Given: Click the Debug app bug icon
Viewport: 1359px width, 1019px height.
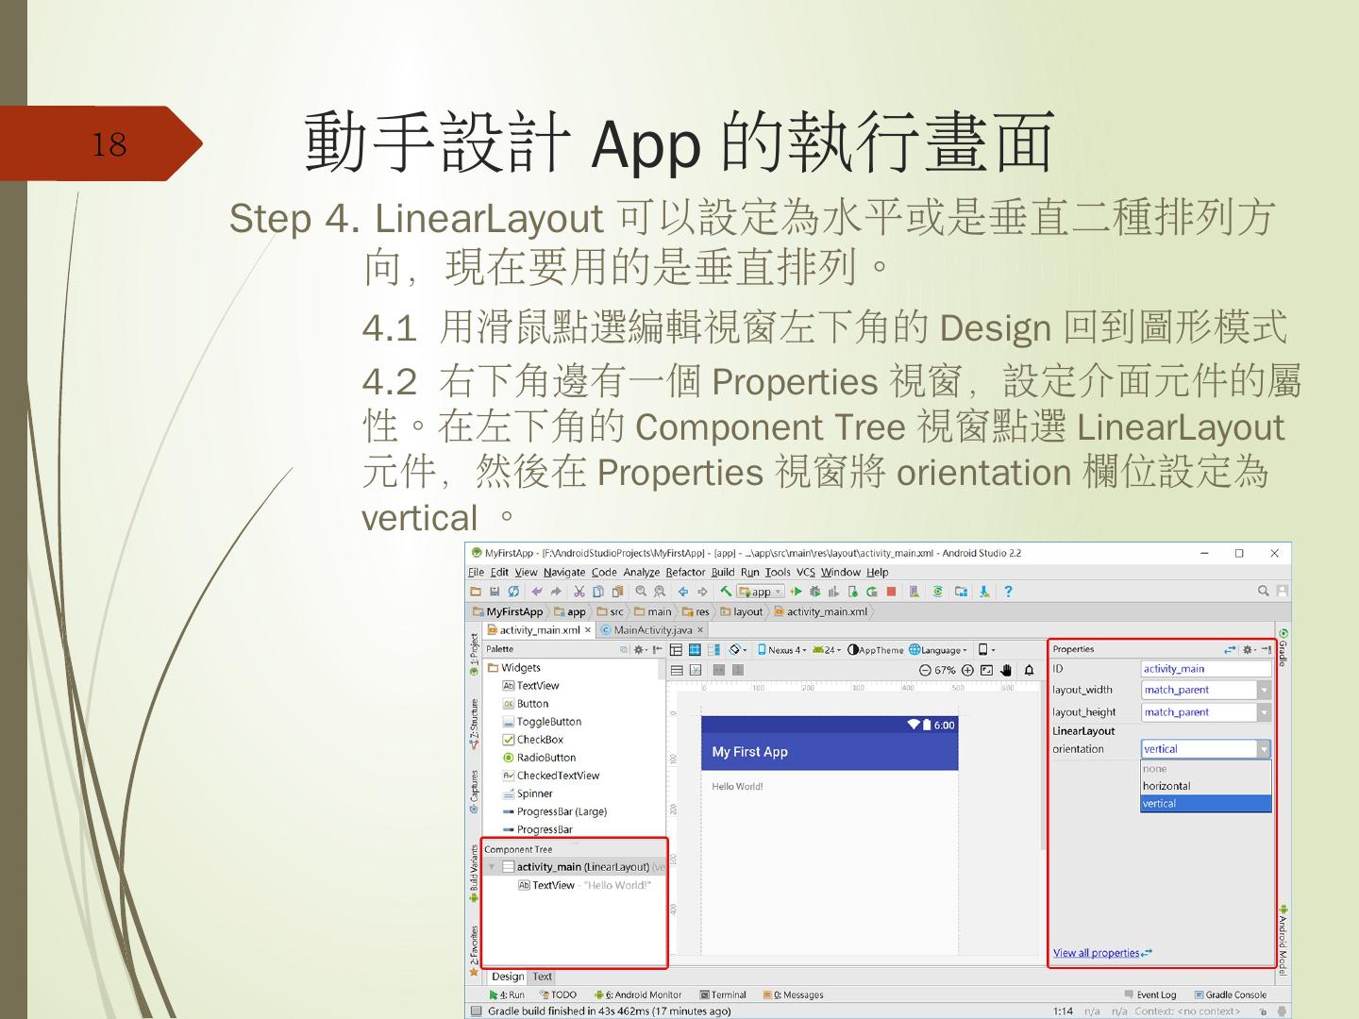Looking at the screenshot, I should point(814,592).
